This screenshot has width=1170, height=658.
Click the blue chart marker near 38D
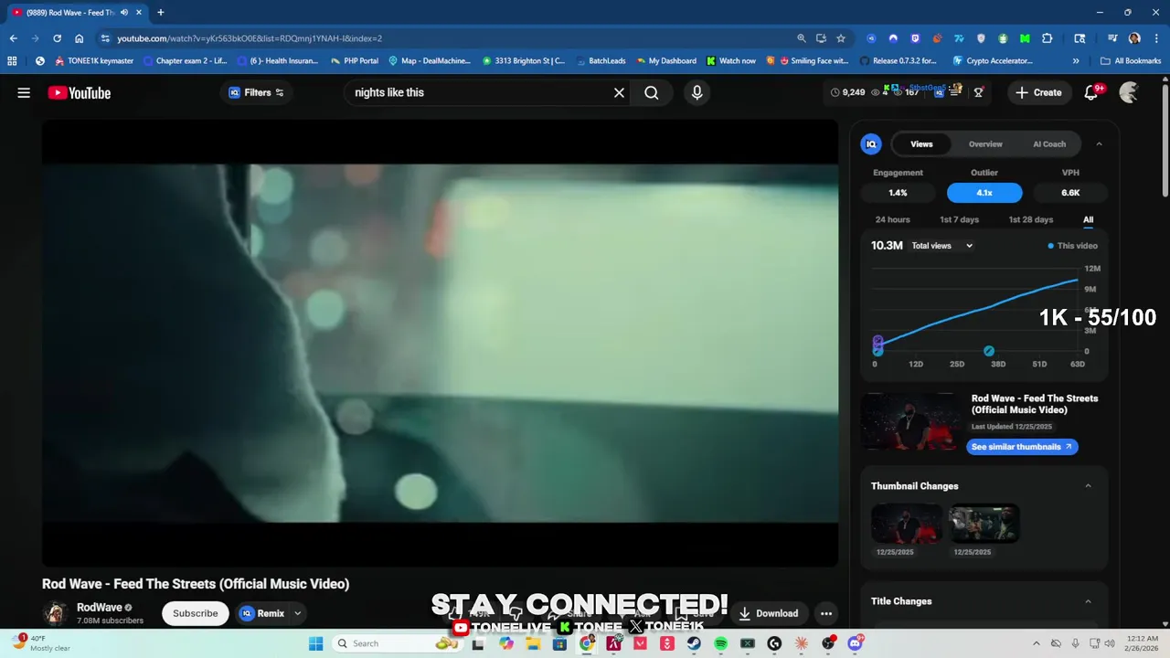click(988, 351)
